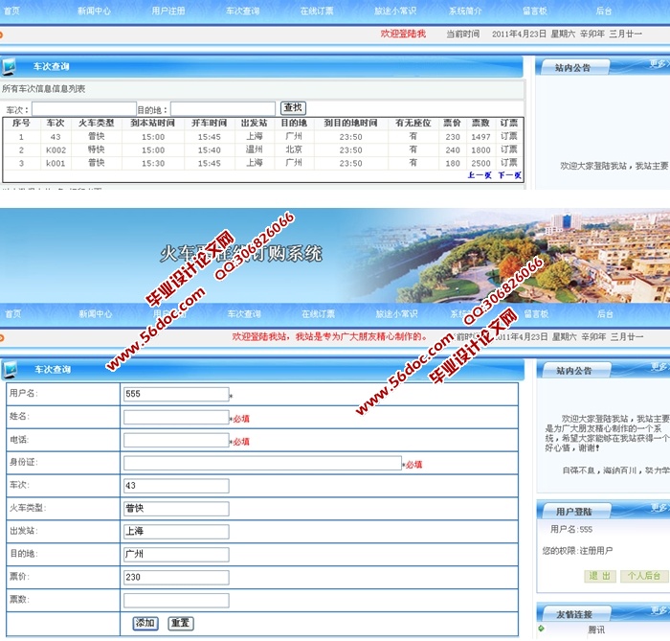The width and height of the screenshot is (670, 641).
Task: Click the 身份证 input field
Action: [262, 463]
